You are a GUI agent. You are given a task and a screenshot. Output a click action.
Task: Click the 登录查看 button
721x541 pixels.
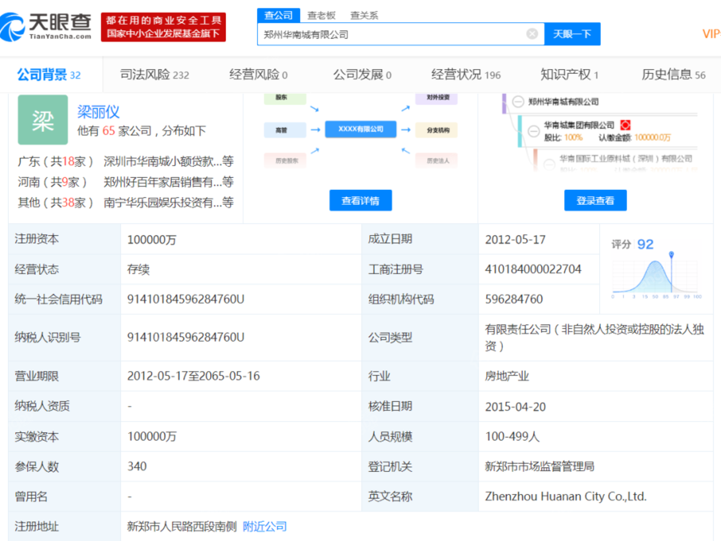click(x=595, y=201)
